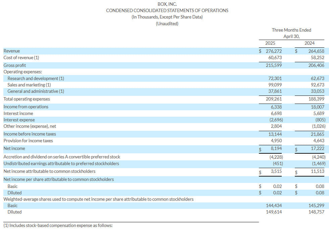Select the 'Interest expense' label
This screenshot has width=329, height=230.
pyautogui.click(x=19, y=120)
